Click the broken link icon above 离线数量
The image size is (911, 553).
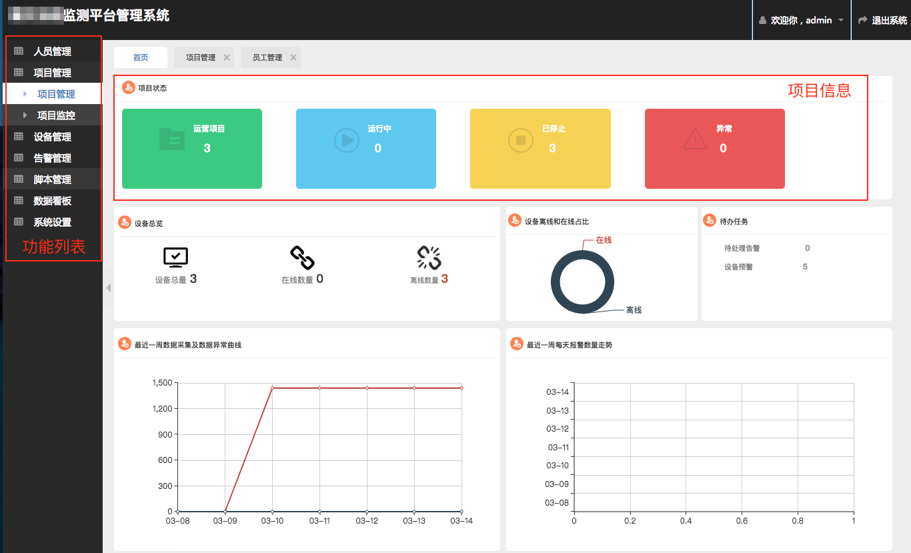(x=429, y=257)
